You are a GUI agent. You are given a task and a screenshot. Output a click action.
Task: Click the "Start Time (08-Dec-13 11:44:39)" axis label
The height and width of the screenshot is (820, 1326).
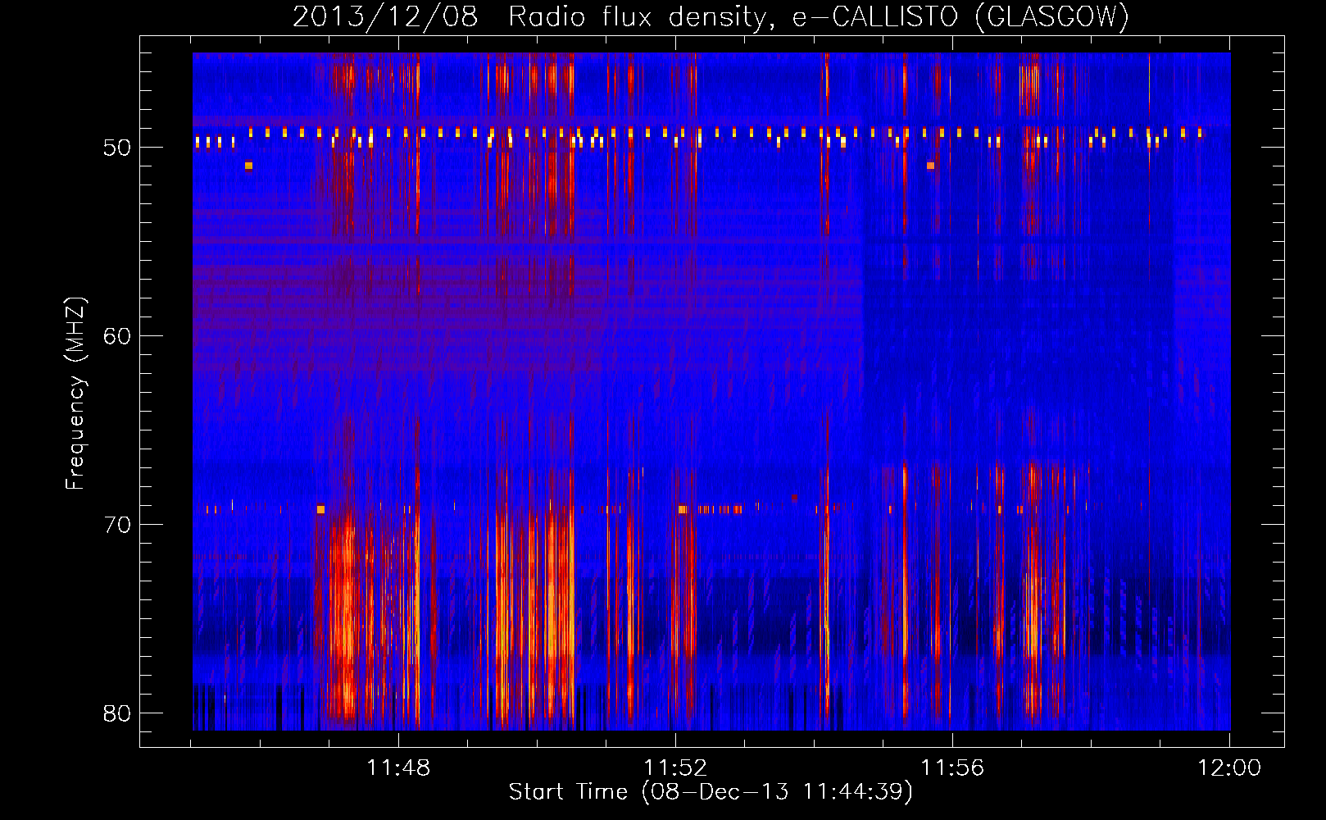pos(711,792)
